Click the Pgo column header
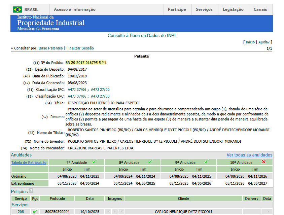The height and width of the screenshot is (215, 284). (x=35, y=199)
